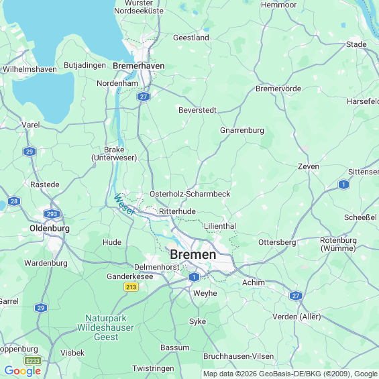Click the A1 highway shield near Sittensen
The width and height of the screenshot is (379, 379).
(343, 184)
